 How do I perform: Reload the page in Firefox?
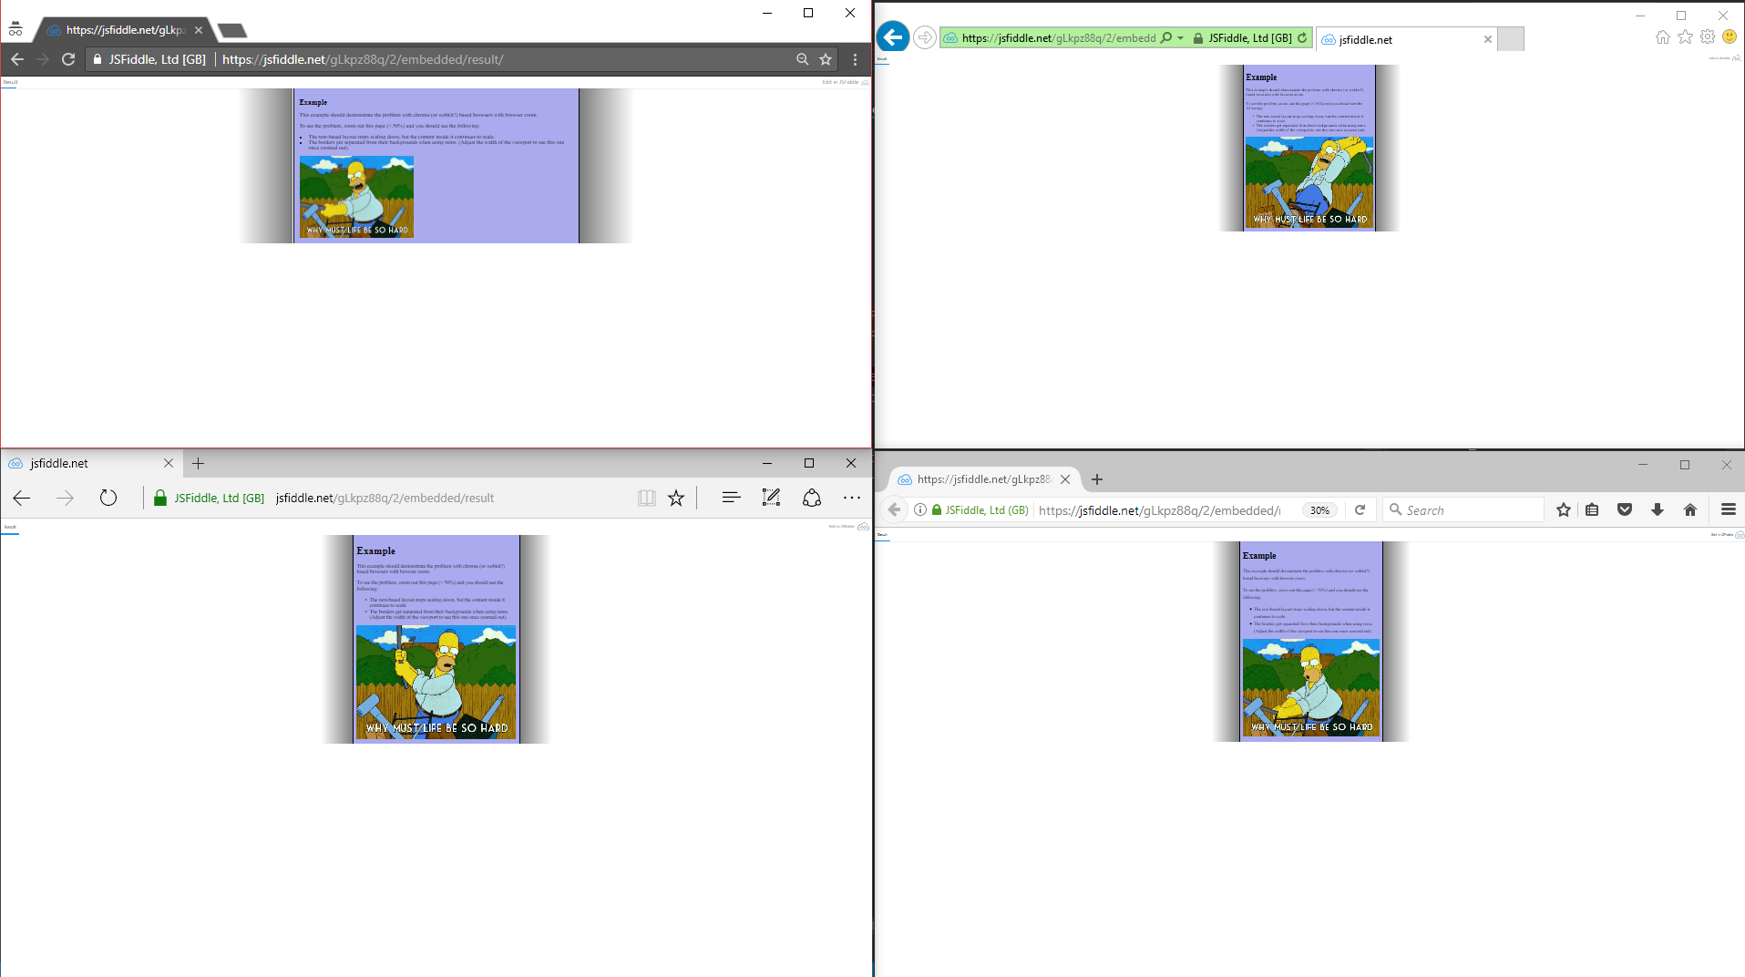(1360, 509)
